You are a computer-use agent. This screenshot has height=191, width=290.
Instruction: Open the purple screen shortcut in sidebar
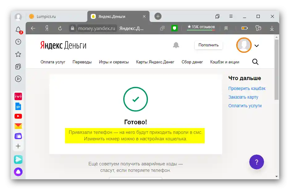coord(18,136)
